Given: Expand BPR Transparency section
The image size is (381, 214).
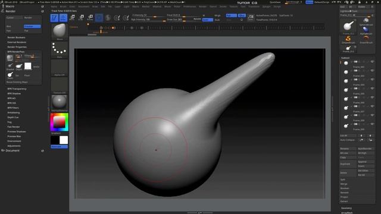Looking at the screenshot, I should tap(17, 89).
